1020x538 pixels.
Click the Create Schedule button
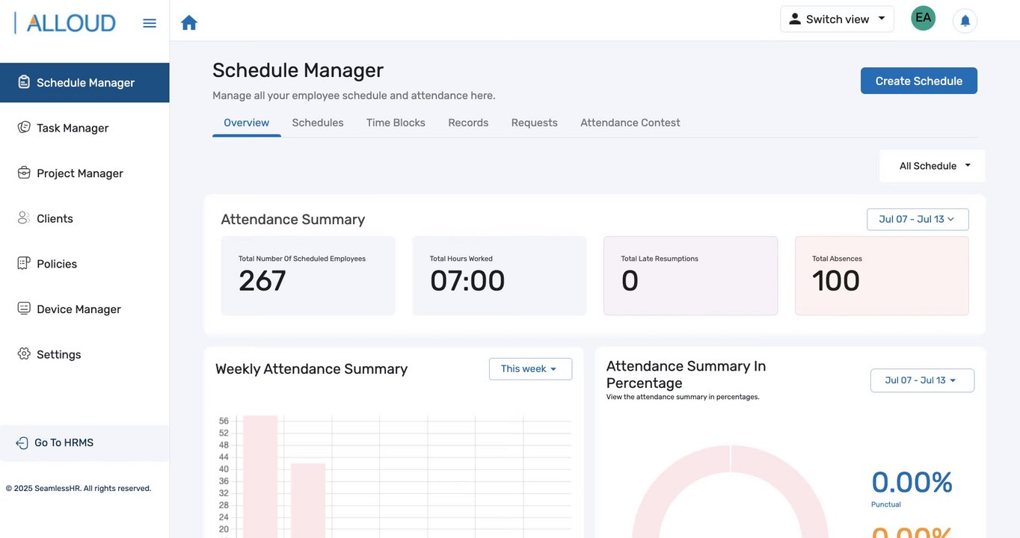pyautogui.click(x=918, y=81)
